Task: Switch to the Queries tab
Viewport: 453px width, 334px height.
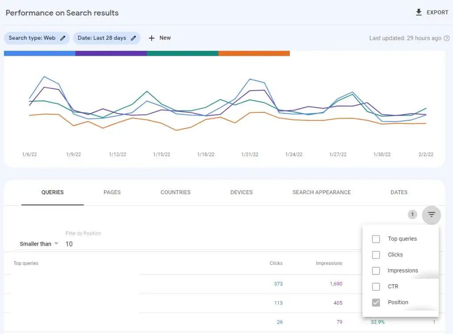Action: pyautogui.click(x=53, y=192)
